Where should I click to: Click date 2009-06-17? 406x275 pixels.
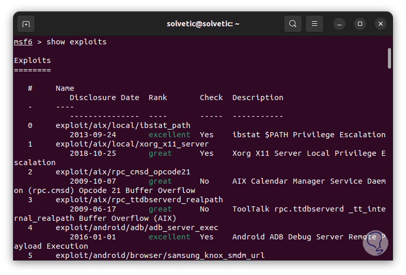click(x=93, y=209)
